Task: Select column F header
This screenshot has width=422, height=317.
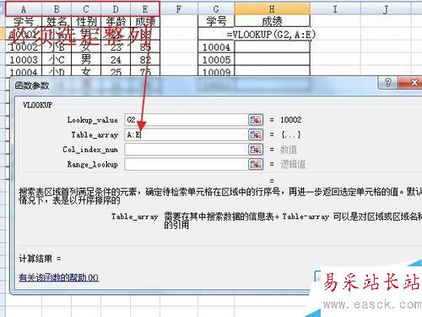Action: tap(179, 9)
